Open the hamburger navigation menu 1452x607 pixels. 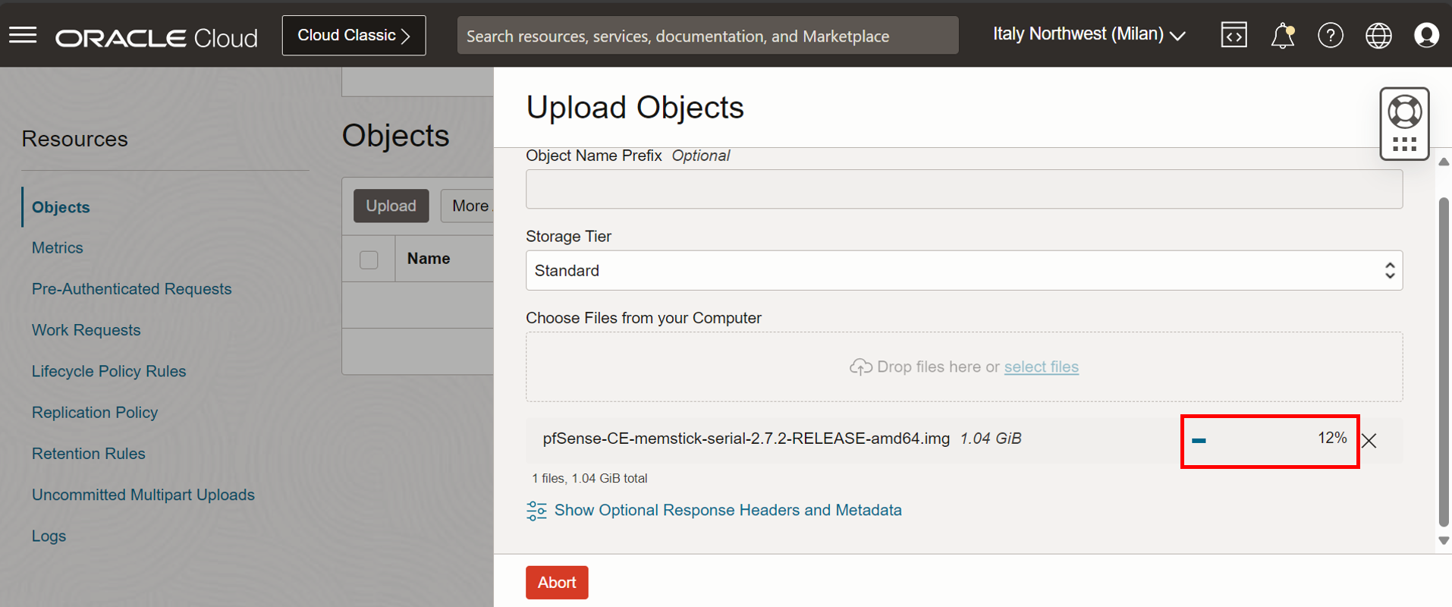pos(23,35)
